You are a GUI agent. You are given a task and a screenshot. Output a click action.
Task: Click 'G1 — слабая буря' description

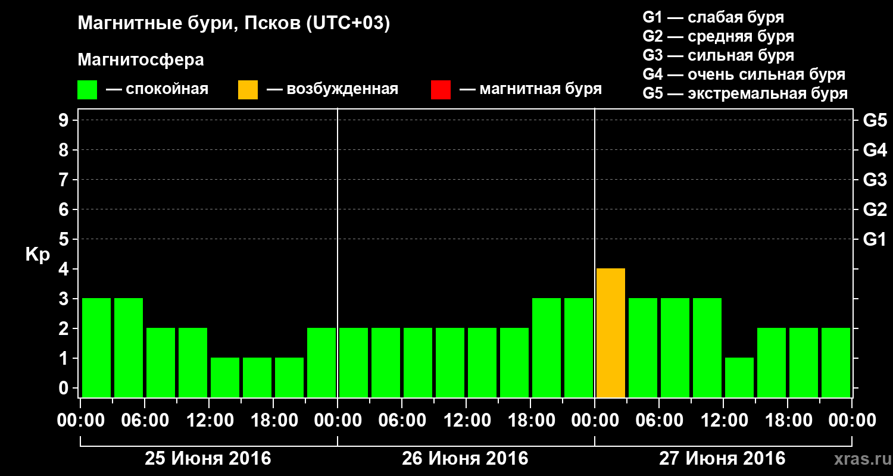click(x=713, y=17)
